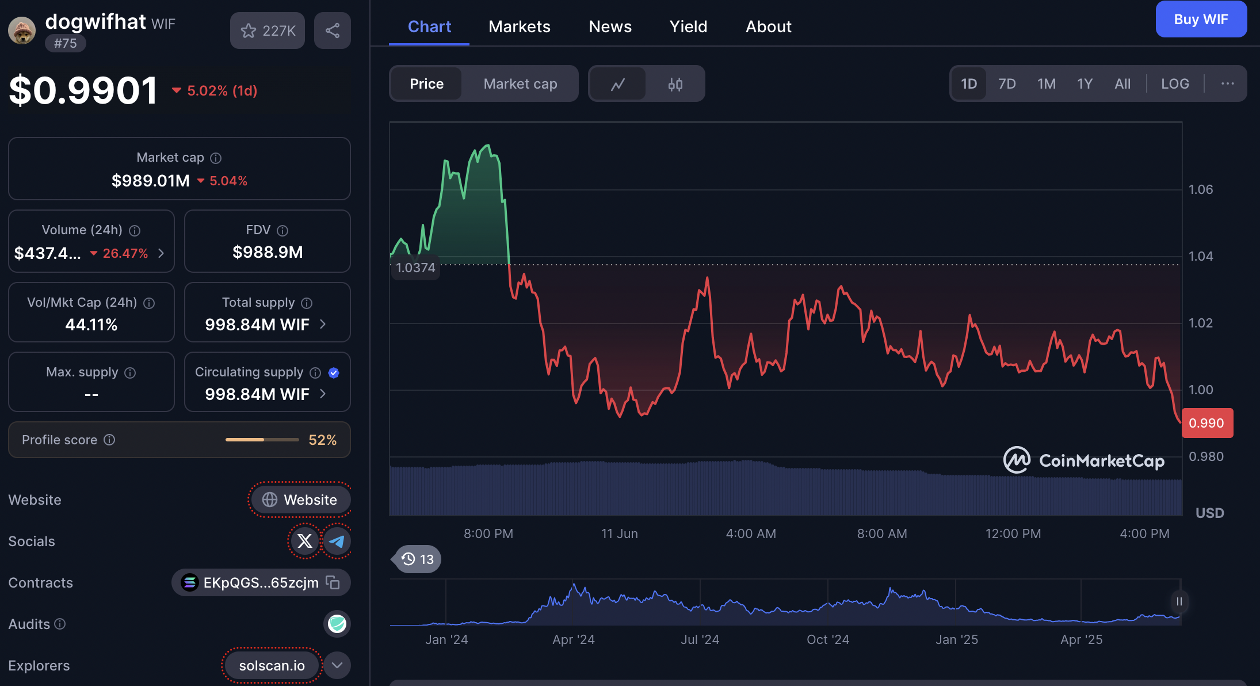Click the Solana chain icon in Contracts

pos(189,582)
